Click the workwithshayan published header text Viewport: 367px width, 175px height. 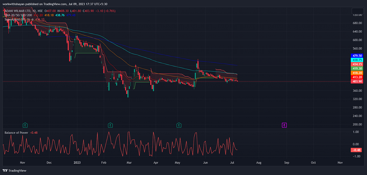pos(55,4)
